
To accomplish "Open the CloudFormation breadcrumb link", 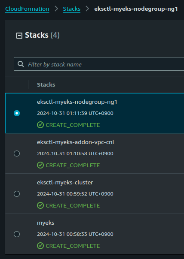I will click(27, 9).
